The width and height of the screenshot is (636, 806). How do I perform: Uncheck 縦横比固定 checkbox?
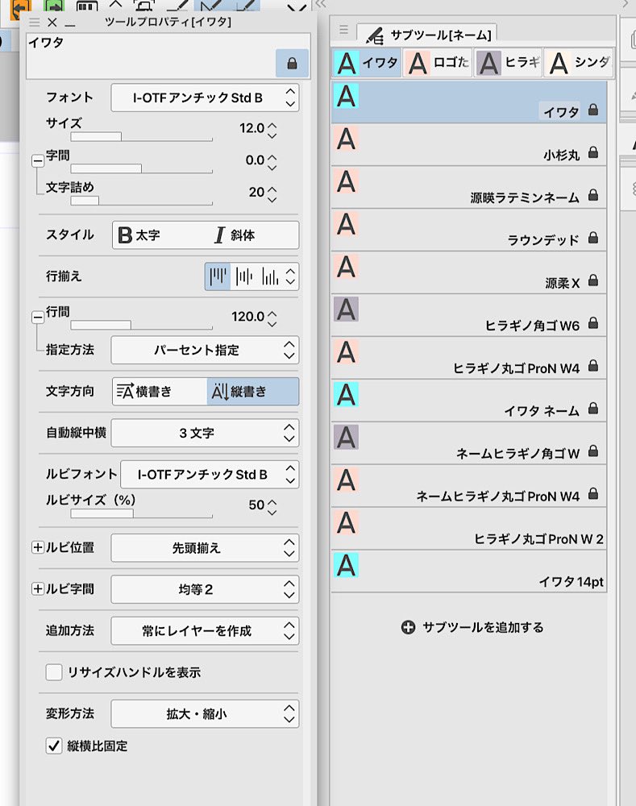(54, 746)
